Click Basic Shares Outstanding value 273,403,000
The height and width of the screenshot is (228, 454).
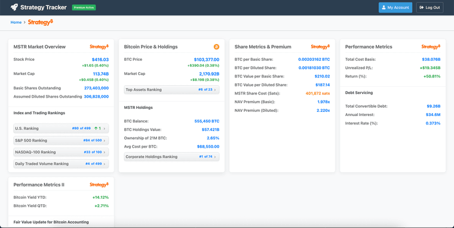point(96,88)
